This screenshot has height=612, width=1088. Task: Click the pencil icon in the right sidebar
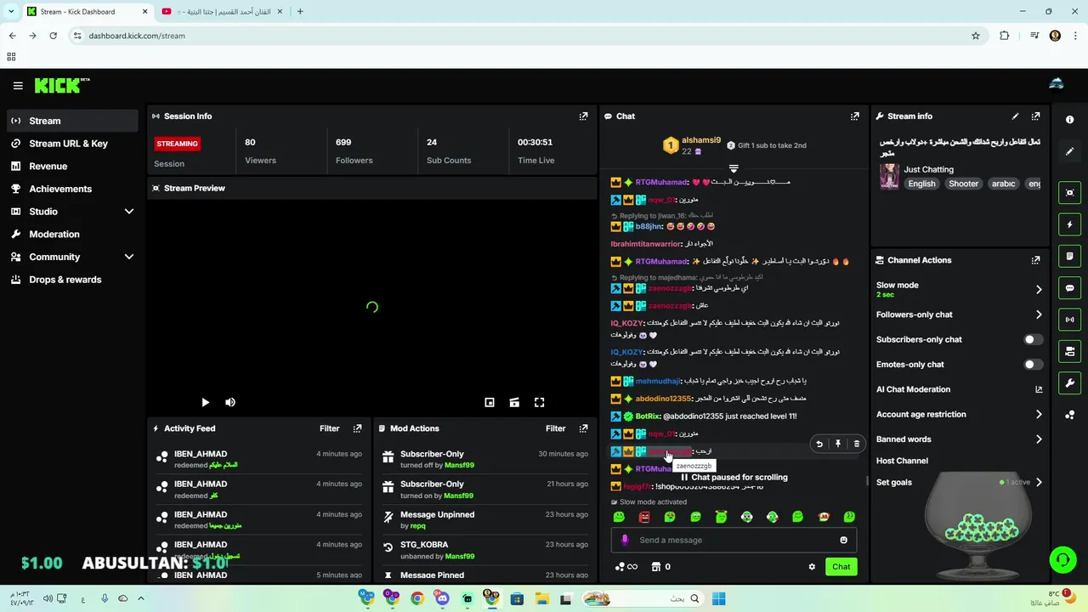click(1070, 151)
